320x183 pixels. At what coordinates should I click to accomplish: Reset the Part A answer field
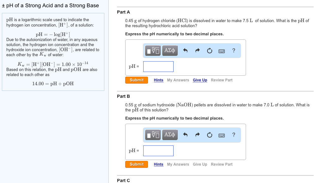pyautogui.click(x=209, y=50)
